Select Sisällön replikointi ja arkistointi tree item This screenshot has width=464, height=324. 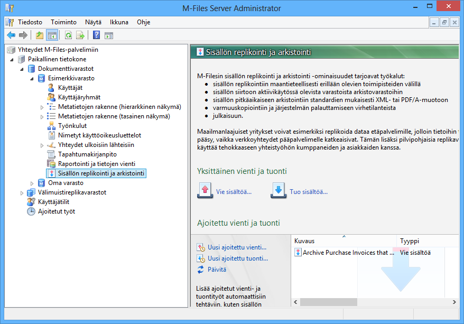pyautogui.click(x=101, y=173)
